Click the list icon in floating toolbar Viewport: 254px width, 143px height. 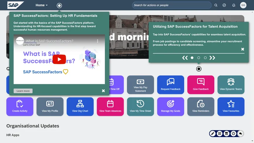pyautogui.click(x=219, y=133)
